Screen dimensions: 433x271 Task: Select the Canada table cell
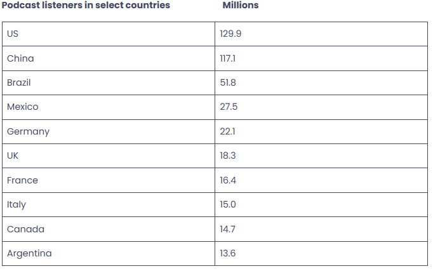pyautogui.click(x=25, y=229)
